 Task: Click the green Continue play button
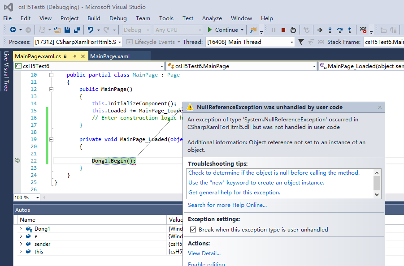tap(210, 30)
